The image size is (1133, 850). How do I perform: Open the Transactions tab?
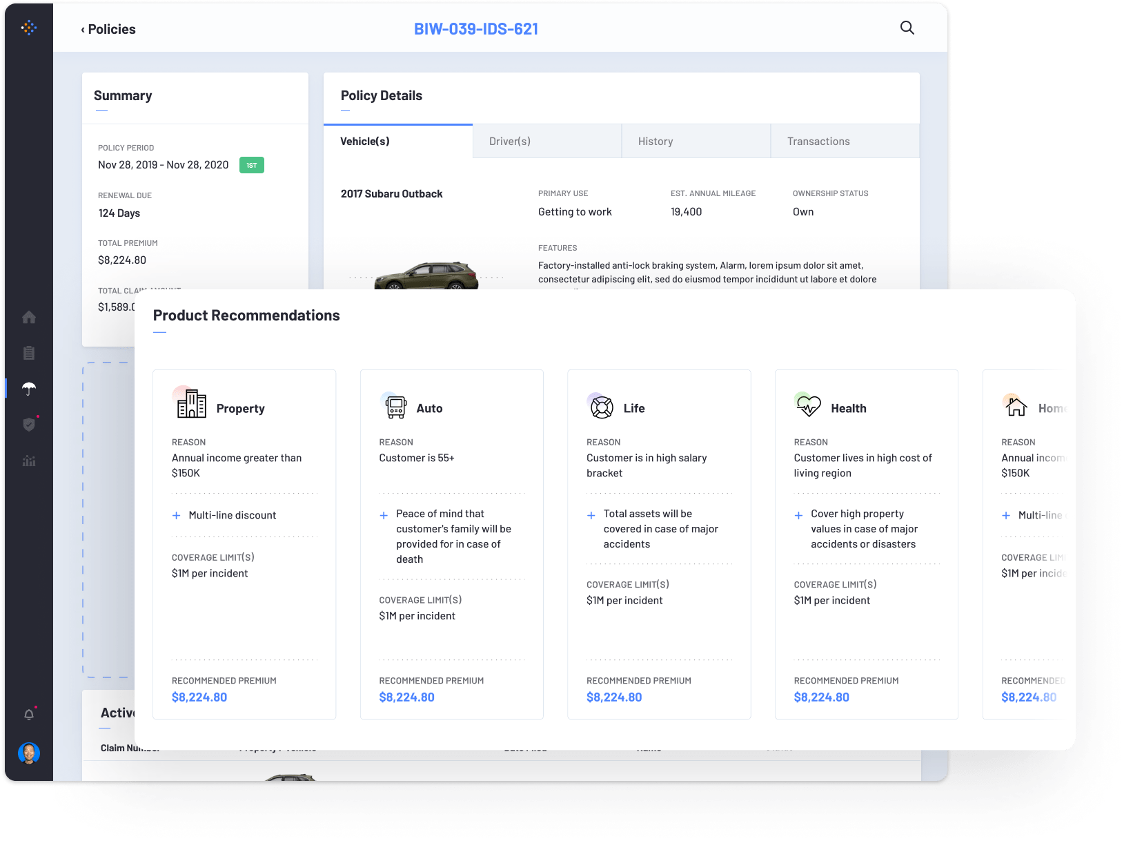pos(845,142)
